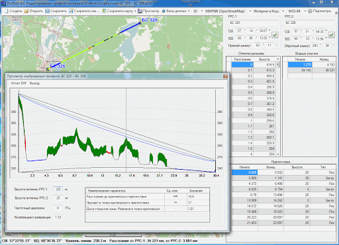The image size is (339, 245).
Task: Open a file with the Открыть toolbar icon
Action: 26,11
